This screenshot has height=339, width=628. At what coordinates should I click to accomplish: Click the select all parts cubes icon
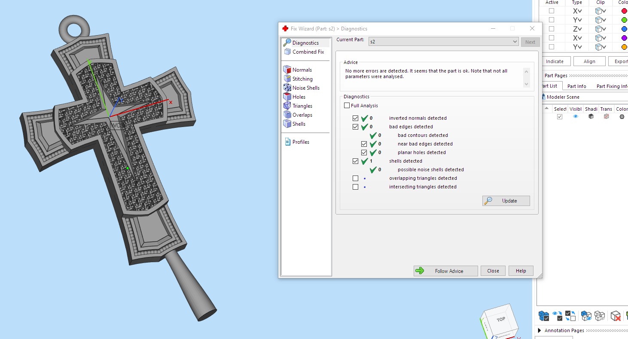tap(543, 316)
